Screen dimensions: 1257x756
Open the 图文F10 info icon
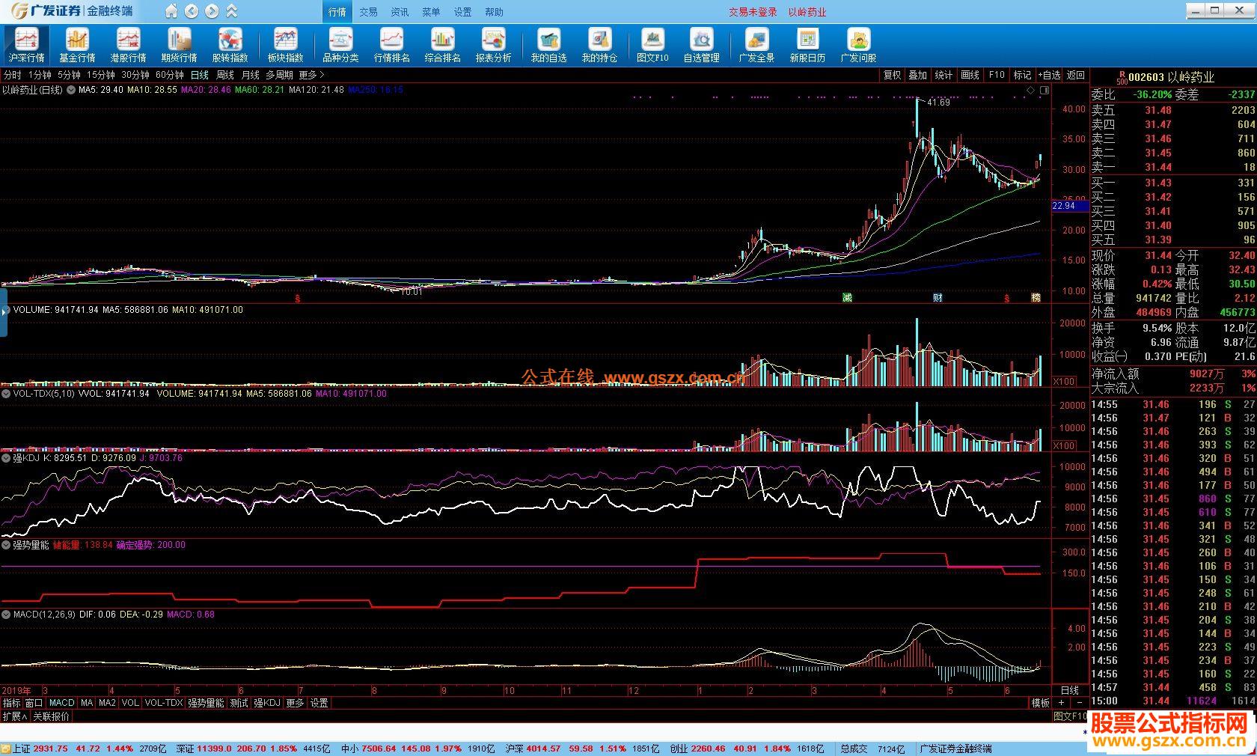[x=652, y=45]
